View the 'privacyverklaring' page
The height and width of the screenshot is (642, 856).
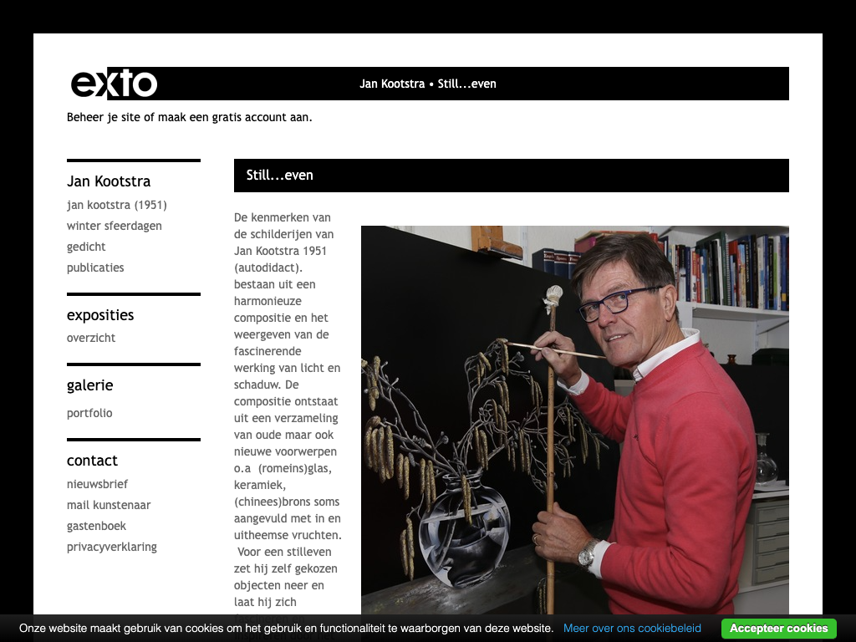point(112,547)
